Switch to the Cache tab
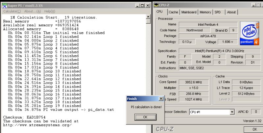The width and height of the screenshot is (263, 133). coord(173,12)
